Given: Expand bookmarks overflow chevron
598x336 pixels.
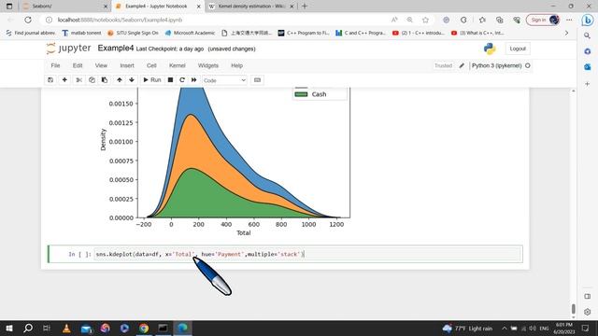Looking at the screenshot, I should click(x=566, y=34).
